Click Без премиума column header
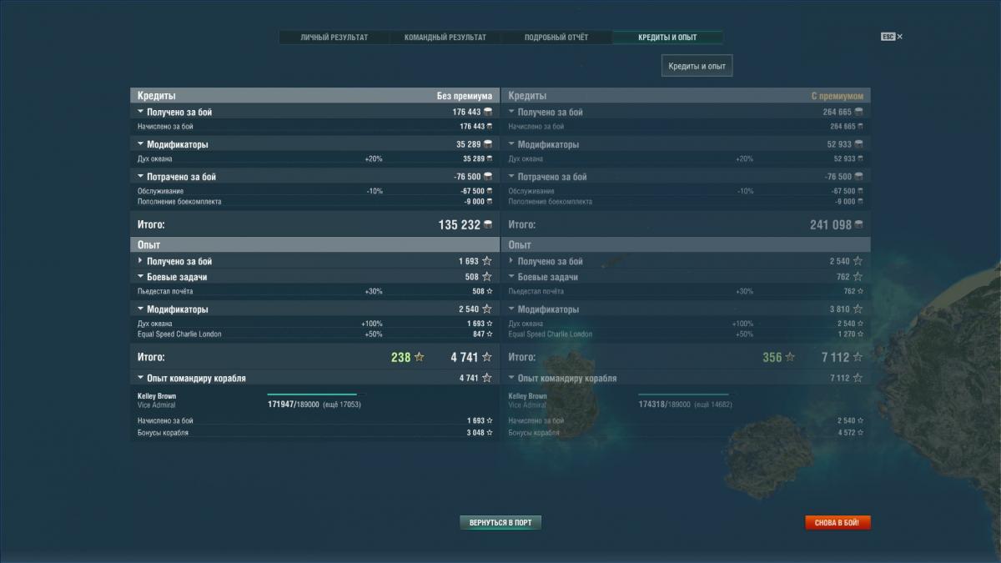Screen dimensions: 1001x563 coord(465,96)
